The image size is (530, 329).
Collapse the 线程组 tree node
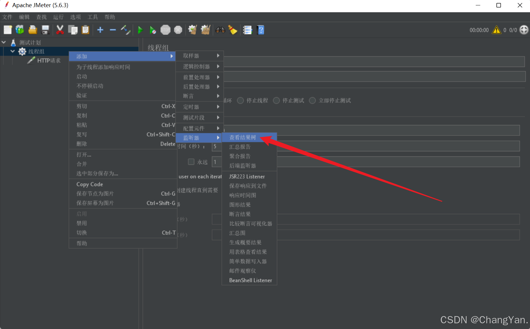coord(13,51)
